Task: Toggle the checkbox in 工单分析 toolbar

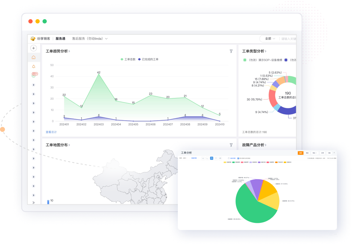Action: (238, 158)
